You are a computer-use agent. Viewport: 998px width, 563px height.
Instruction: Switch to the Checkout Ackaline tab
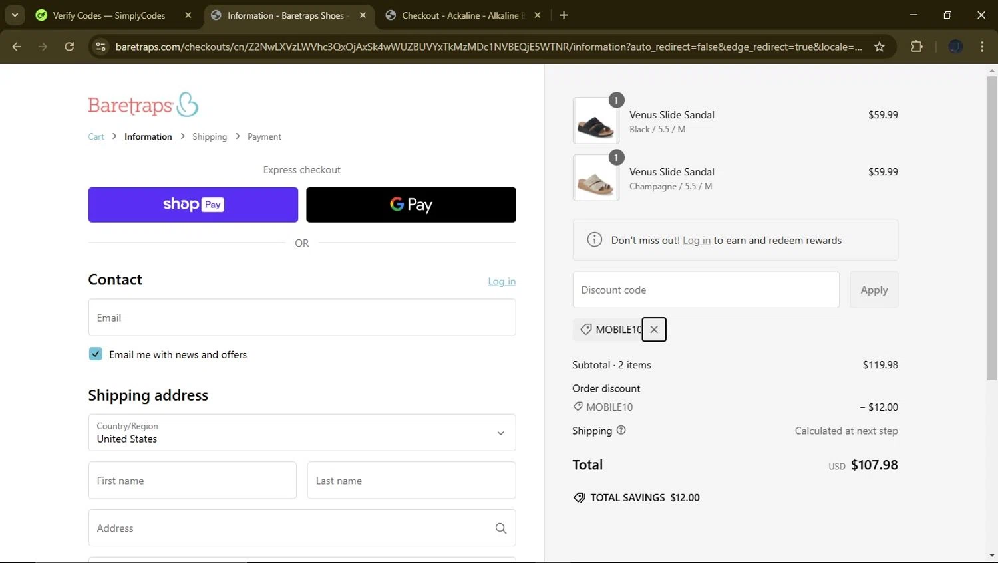[x=463, y=15]
